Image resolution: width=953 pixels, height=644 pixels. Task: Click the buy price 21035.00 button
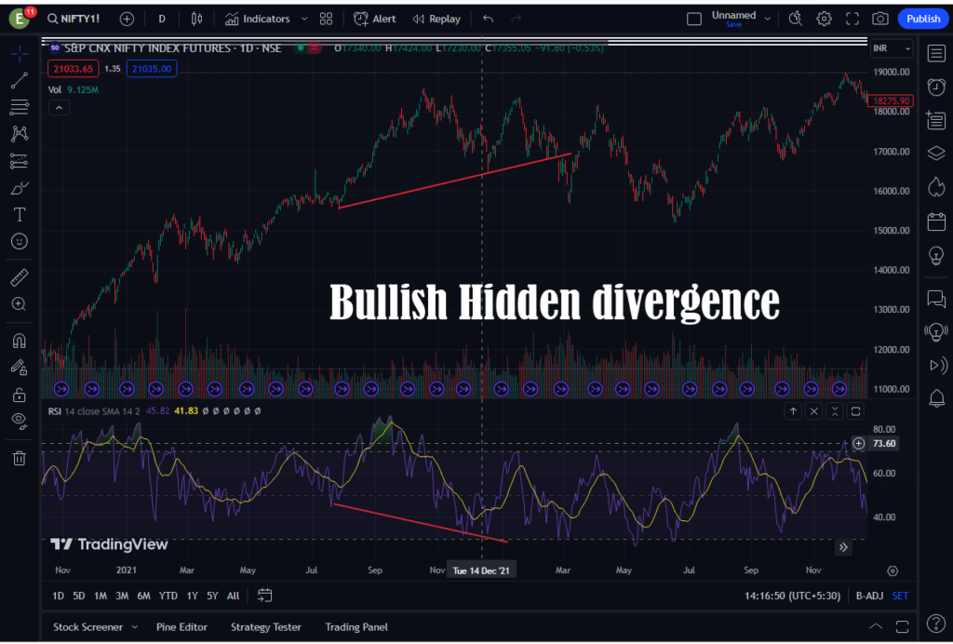(x=152, y=69)
